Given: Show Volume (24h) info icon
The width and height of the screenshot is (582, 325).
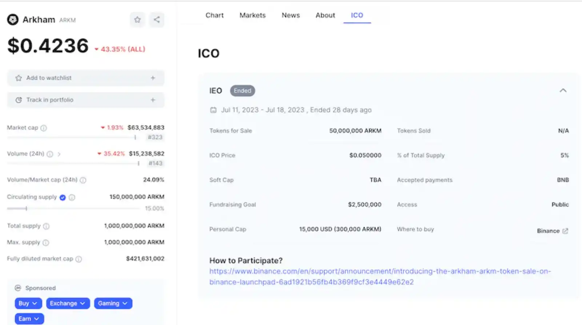Looking at the screenshot, I should point(50,154).
